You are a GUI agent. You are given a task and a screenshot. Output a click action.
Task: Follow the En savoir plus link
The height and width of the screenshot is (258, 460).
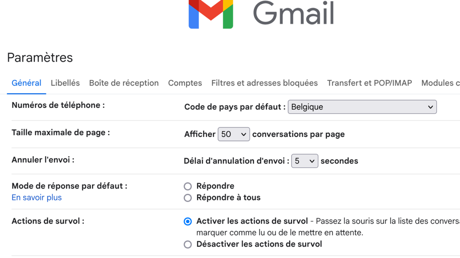(37, 197)
